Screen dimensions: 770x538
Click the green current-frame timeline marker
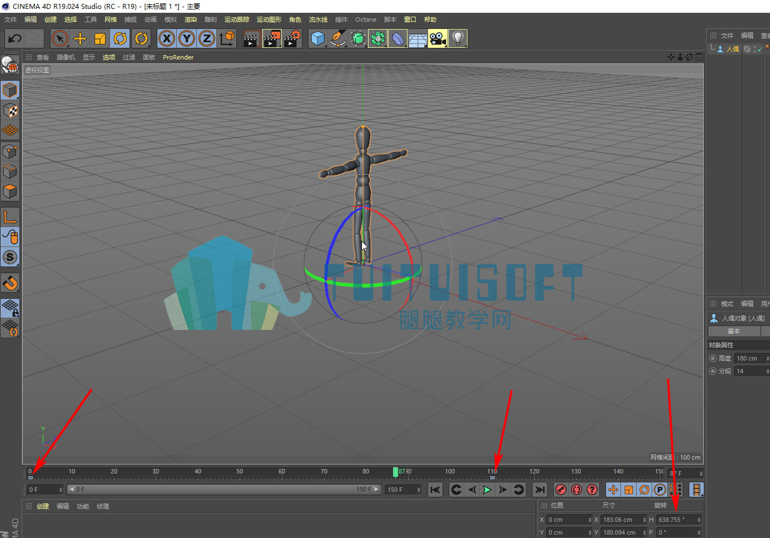[x=395, y=472]
